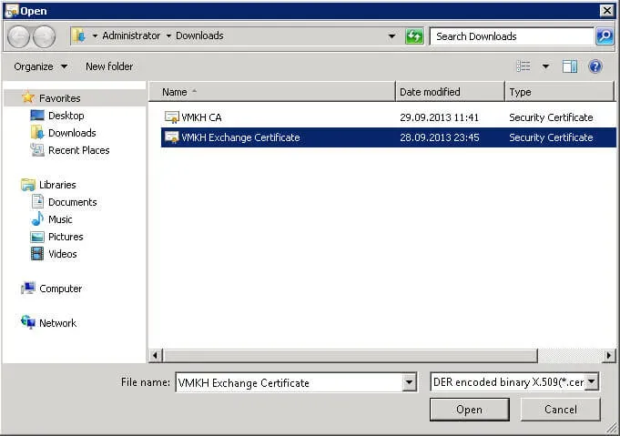Click the folder icon in the address bar
This screenshot has width=620, height=436.
coord(79,36)
